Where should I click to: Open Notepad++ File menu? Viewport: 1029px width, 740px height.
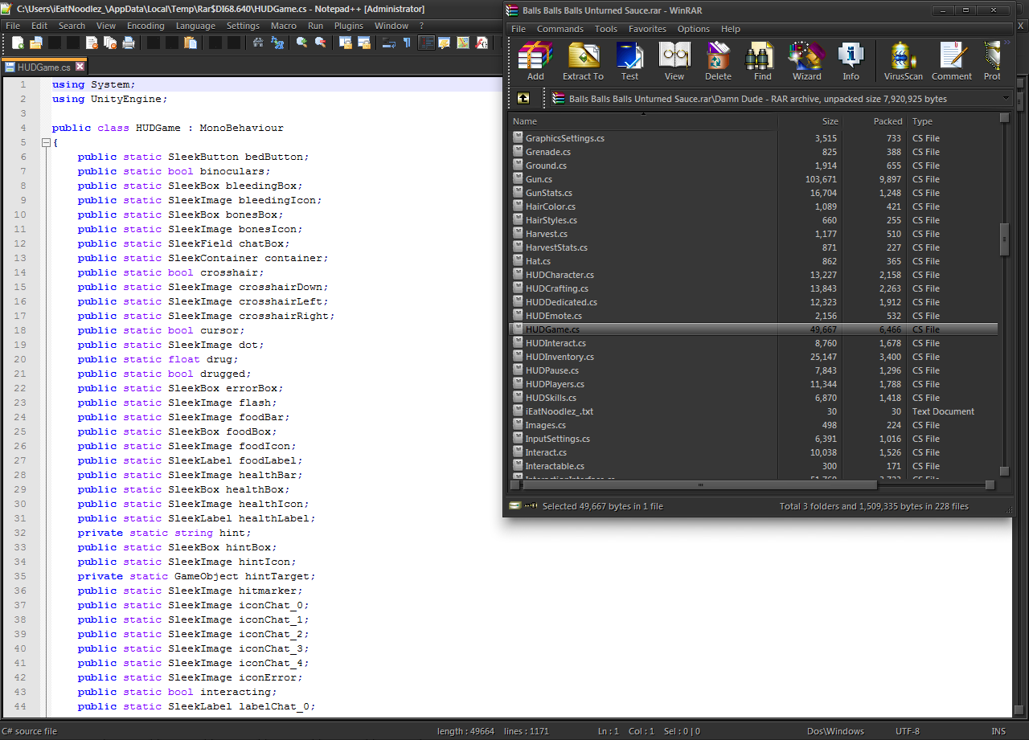[13, 26]
